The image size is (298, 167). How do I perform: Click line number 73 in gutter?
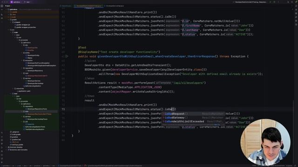pos(63,109)
